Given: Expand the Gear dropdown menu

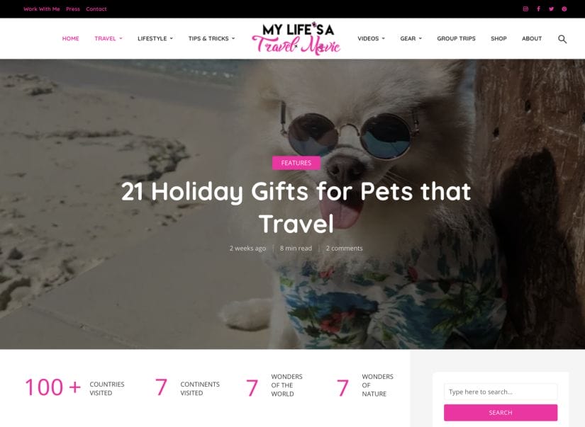Looking at the screenshot, I should click(411, 38).
